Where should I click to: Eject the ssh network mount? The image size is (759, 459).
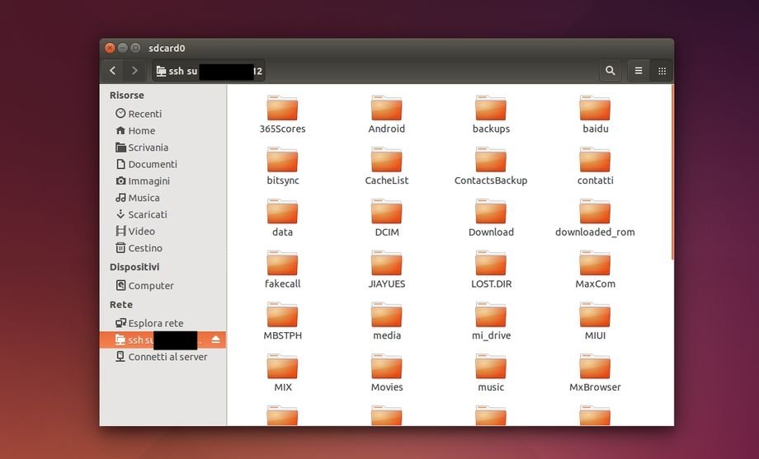pos(215,340)
